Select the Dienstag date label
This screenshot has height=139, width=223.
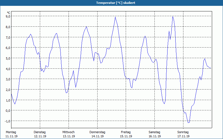pos(40,132)
